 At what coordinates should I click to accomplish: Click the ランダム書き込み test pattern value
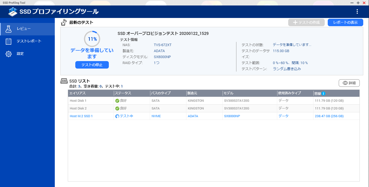287,69
